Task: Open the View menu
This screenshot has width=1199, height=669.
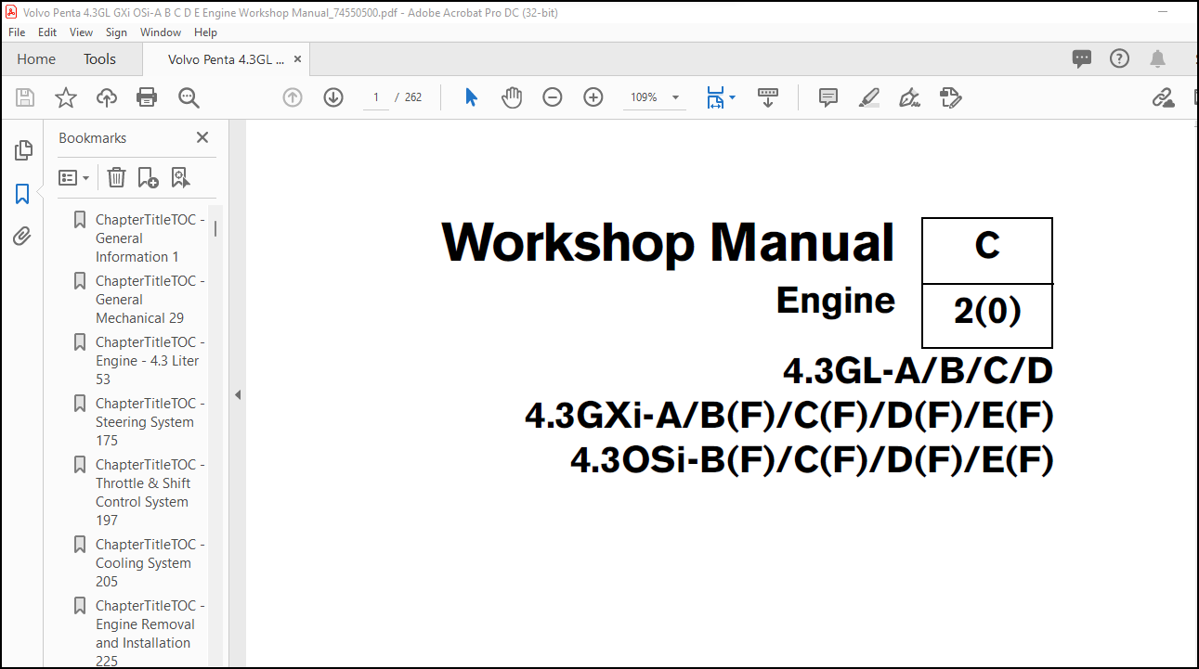Action: (x=82, y=32)
